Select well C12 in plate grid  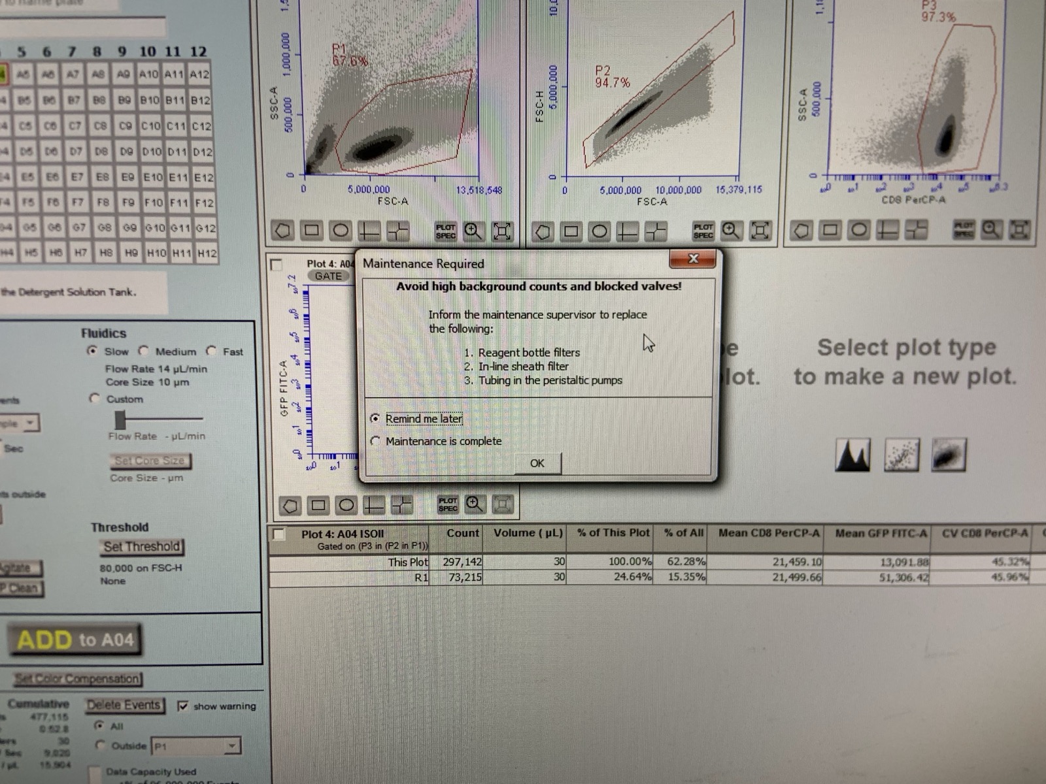coord(201,126)
